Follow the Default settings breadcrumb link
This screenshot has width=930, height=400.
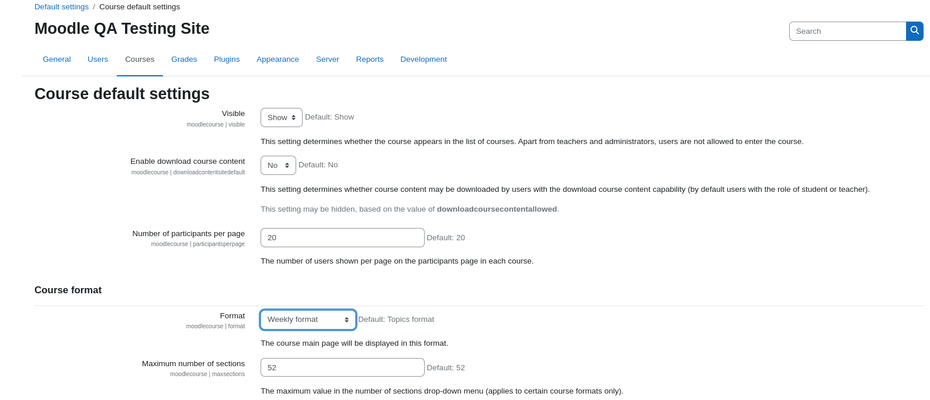[x=61, y=7]
